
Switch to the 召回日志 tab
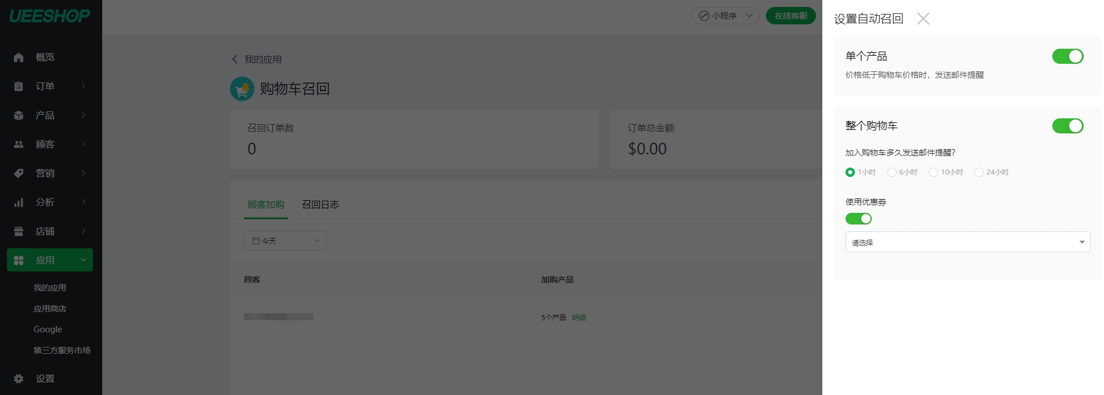[x=321, y=205]
